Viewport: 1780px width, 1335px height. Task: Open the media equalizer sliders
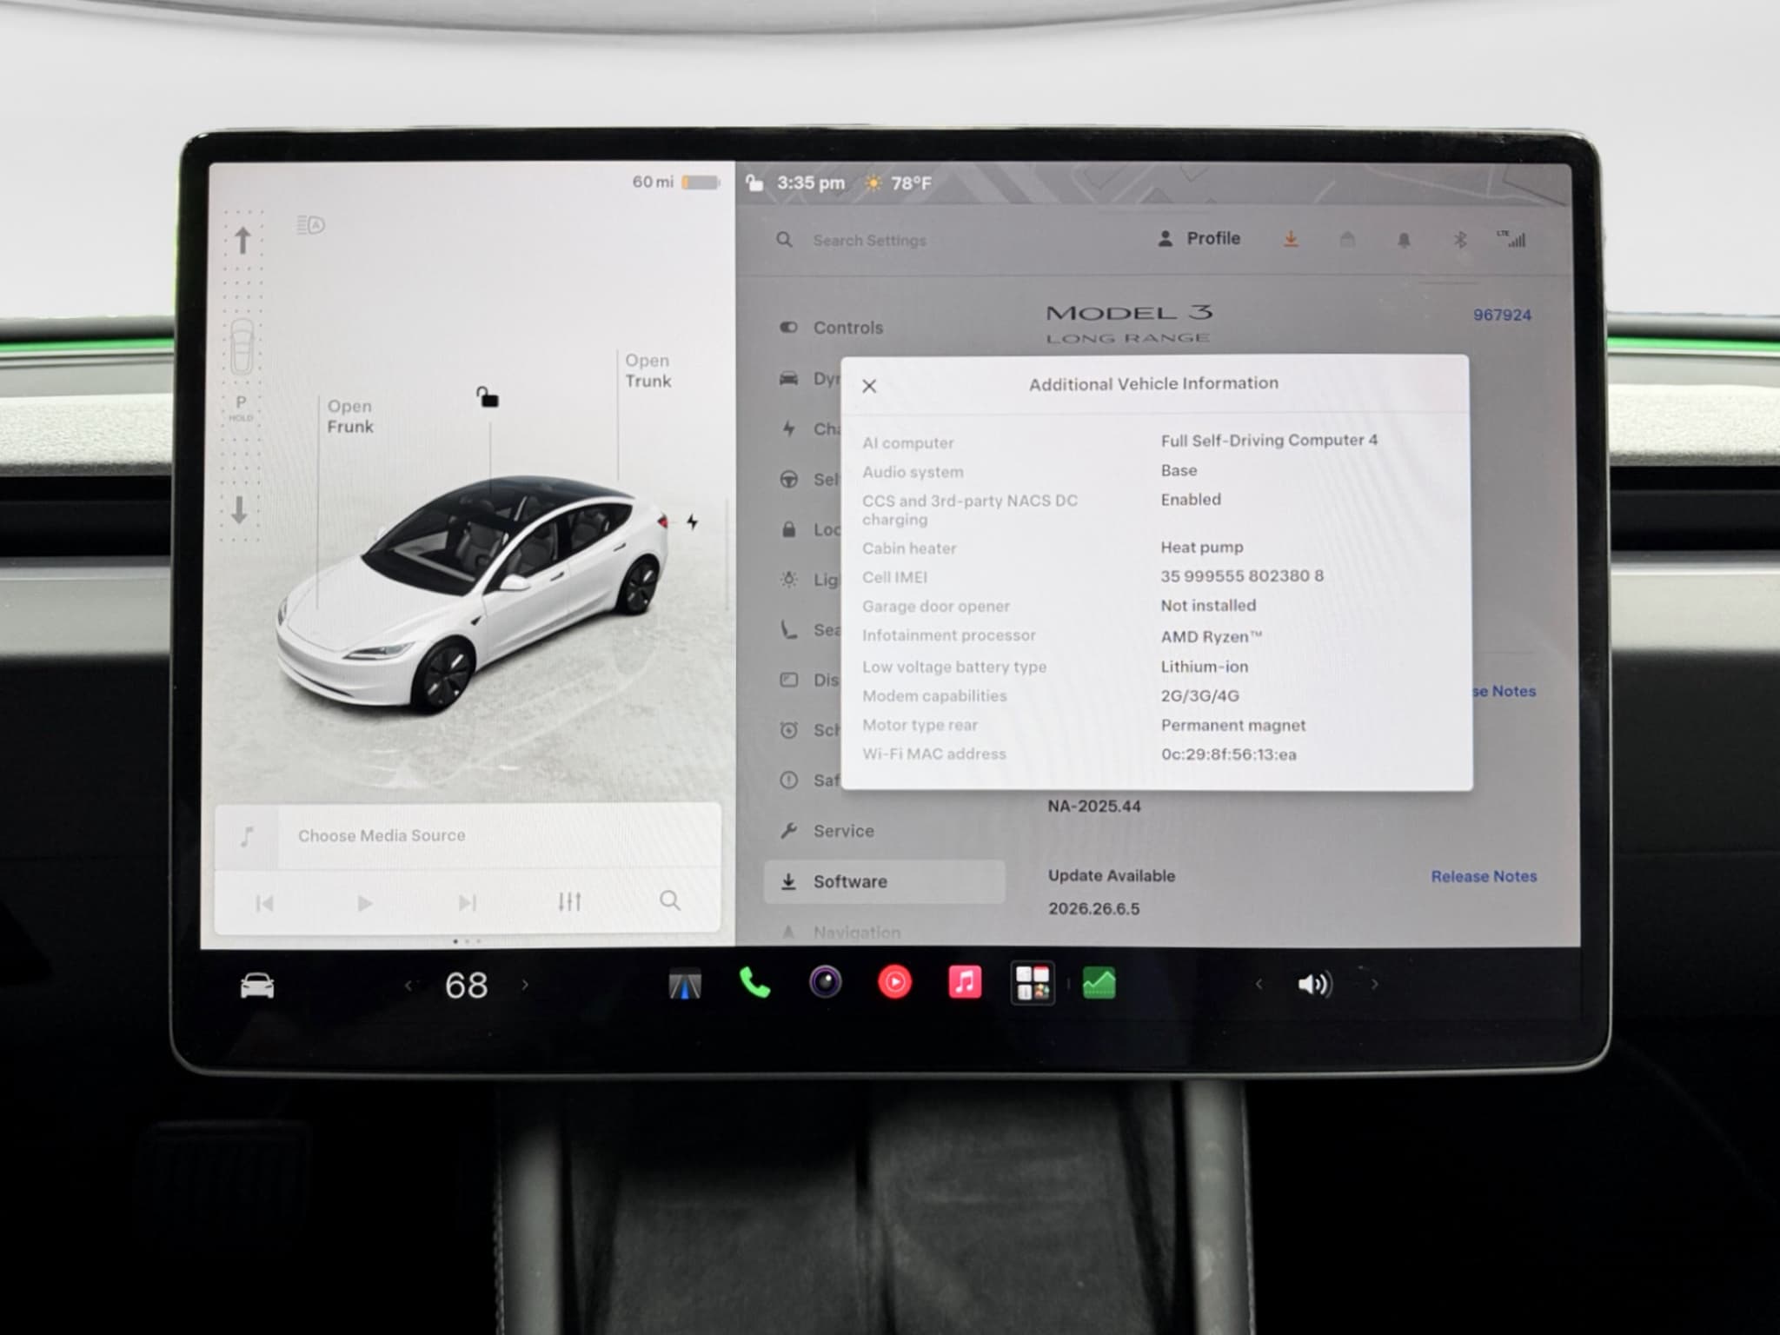pos(569,901)
